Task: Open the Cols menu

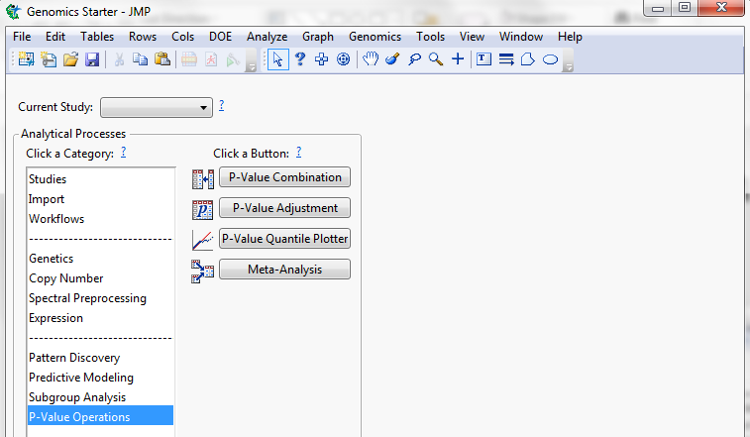Action: pos(182,37)
